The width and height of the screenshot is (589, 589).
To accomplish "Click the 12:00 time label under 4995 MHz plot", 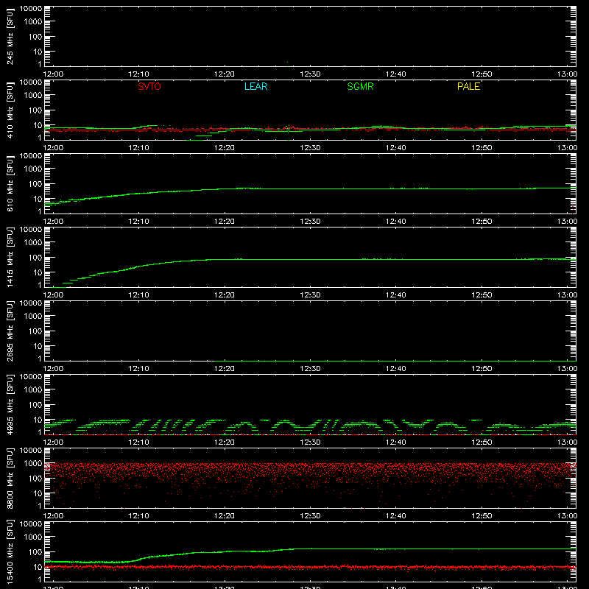I will coord(53,442).
